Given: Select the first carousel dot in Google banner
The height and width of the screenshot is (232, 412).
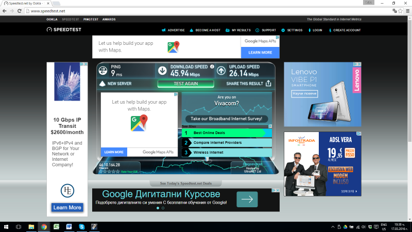Looking at the screenshot, I should 158,208.
